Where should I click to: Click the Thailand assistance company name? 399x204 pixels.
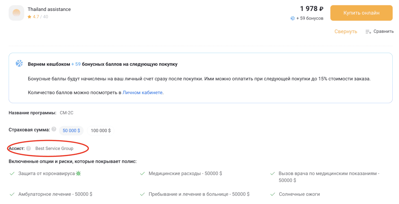(49, 9)
